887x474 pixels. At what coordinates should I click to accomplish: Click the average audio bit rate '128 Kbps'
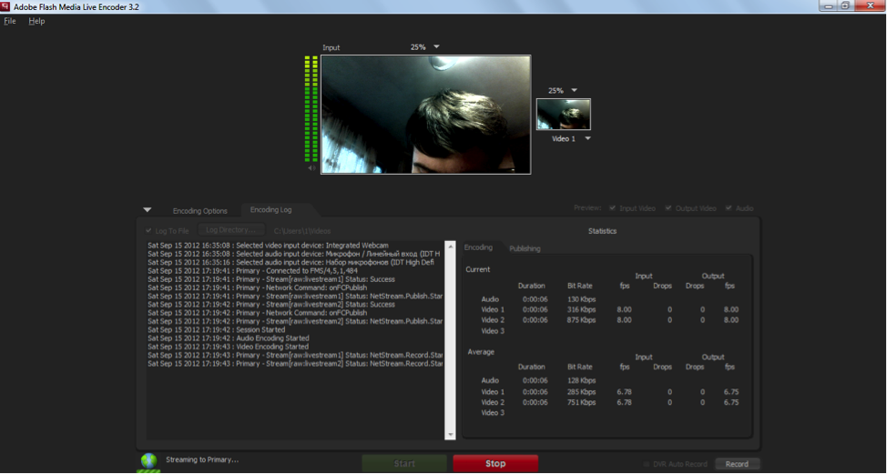[582, 381]
